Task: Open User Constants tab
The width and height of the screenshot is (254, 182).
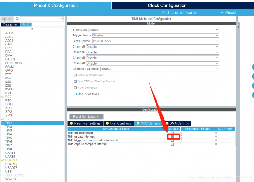Action: point(118,123)
